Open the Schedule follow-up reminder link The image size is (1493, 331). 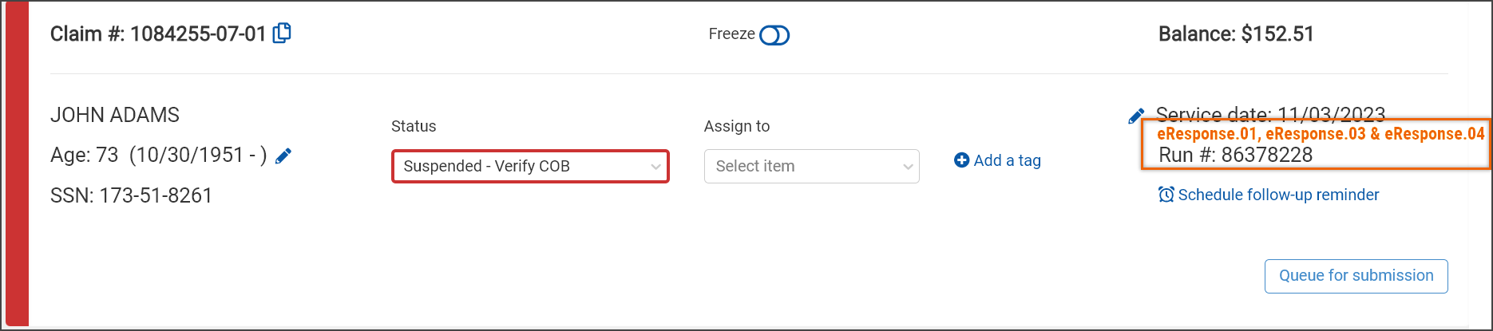tap(1278, 195)
